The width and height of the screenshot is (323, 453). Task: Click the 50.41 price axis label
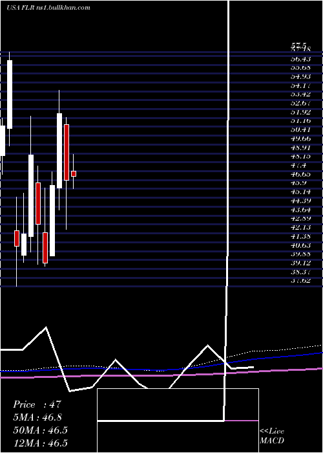[300, 129]
